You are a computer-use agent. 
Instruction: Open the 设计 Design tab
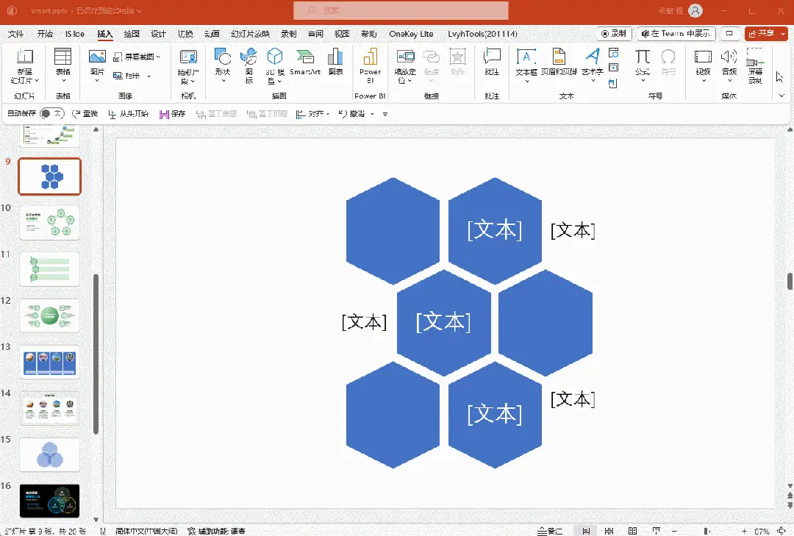coord(158,34)
